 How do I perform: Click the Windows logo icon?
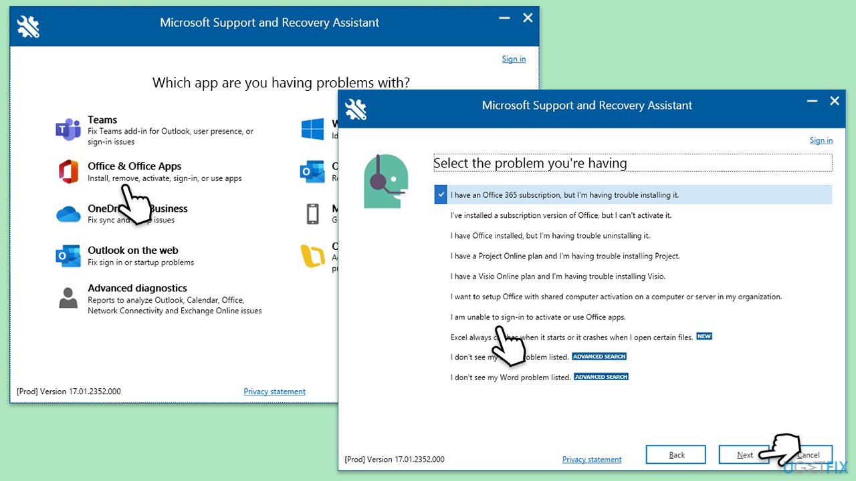pyautogui.click(x=312, y=130)
